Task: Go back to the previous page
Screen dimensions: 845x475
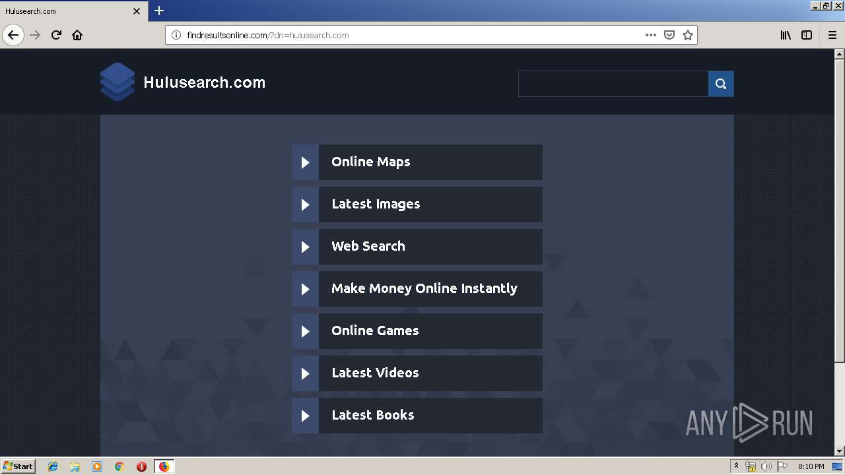Action: 13,35
